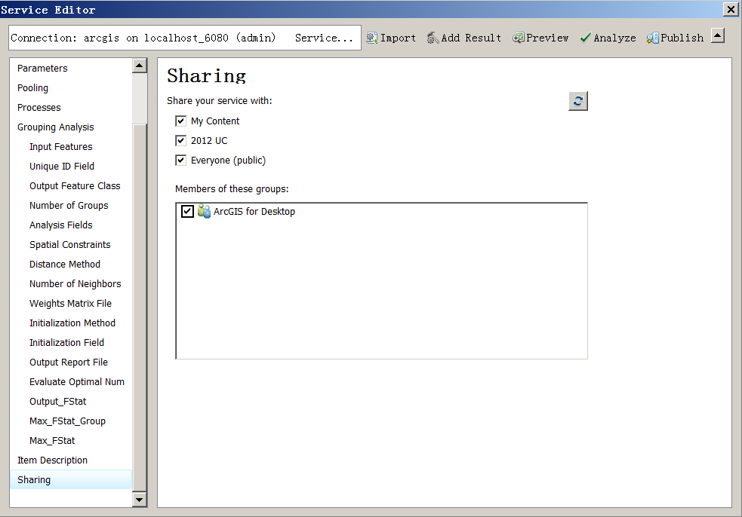This screenshot has height=517, width=742.
Task: Select Spatial Constraints parameter
Action: (70, 245)
